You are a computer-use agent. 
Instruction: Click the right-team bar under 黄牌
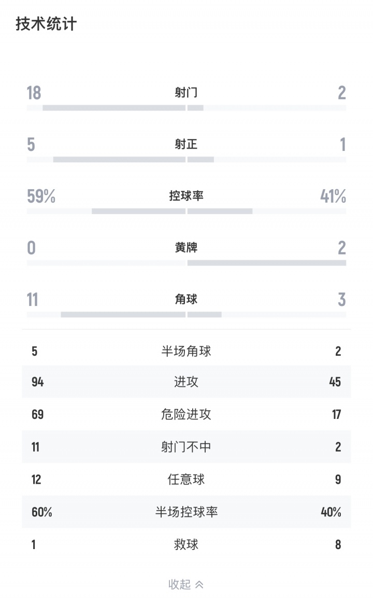(267, 263)
